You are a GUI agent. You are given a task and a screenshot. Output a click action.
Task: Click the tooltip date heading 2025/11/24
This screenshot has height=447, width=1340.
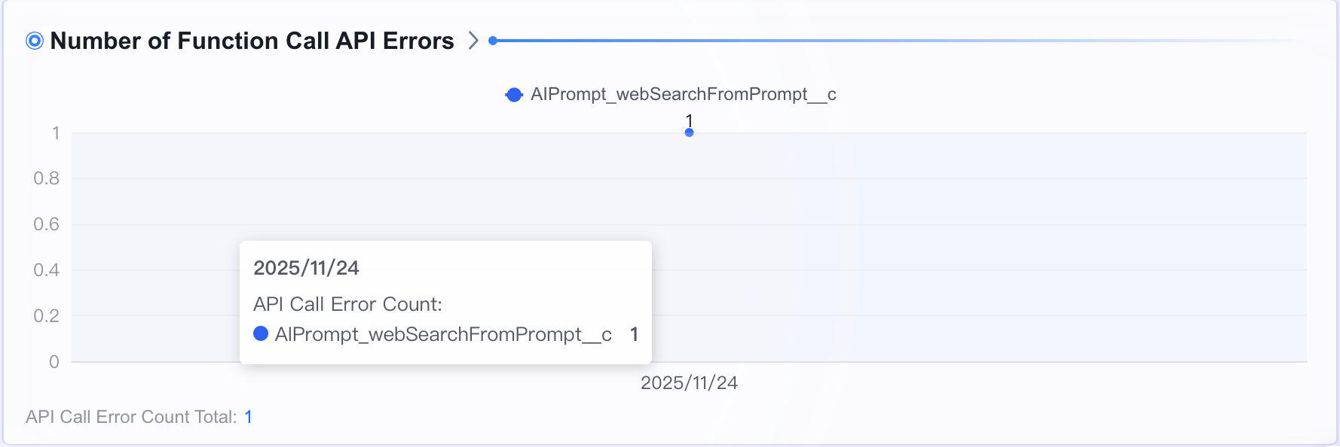(x=306, y=268)
